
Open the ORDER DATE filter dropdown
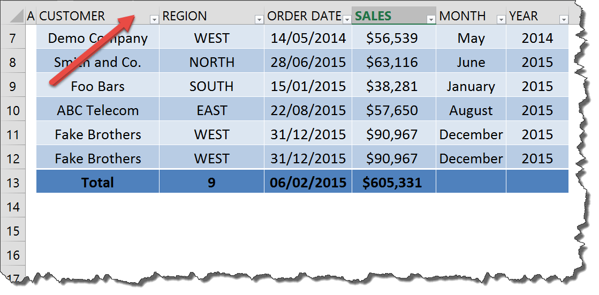coord(347,19)
